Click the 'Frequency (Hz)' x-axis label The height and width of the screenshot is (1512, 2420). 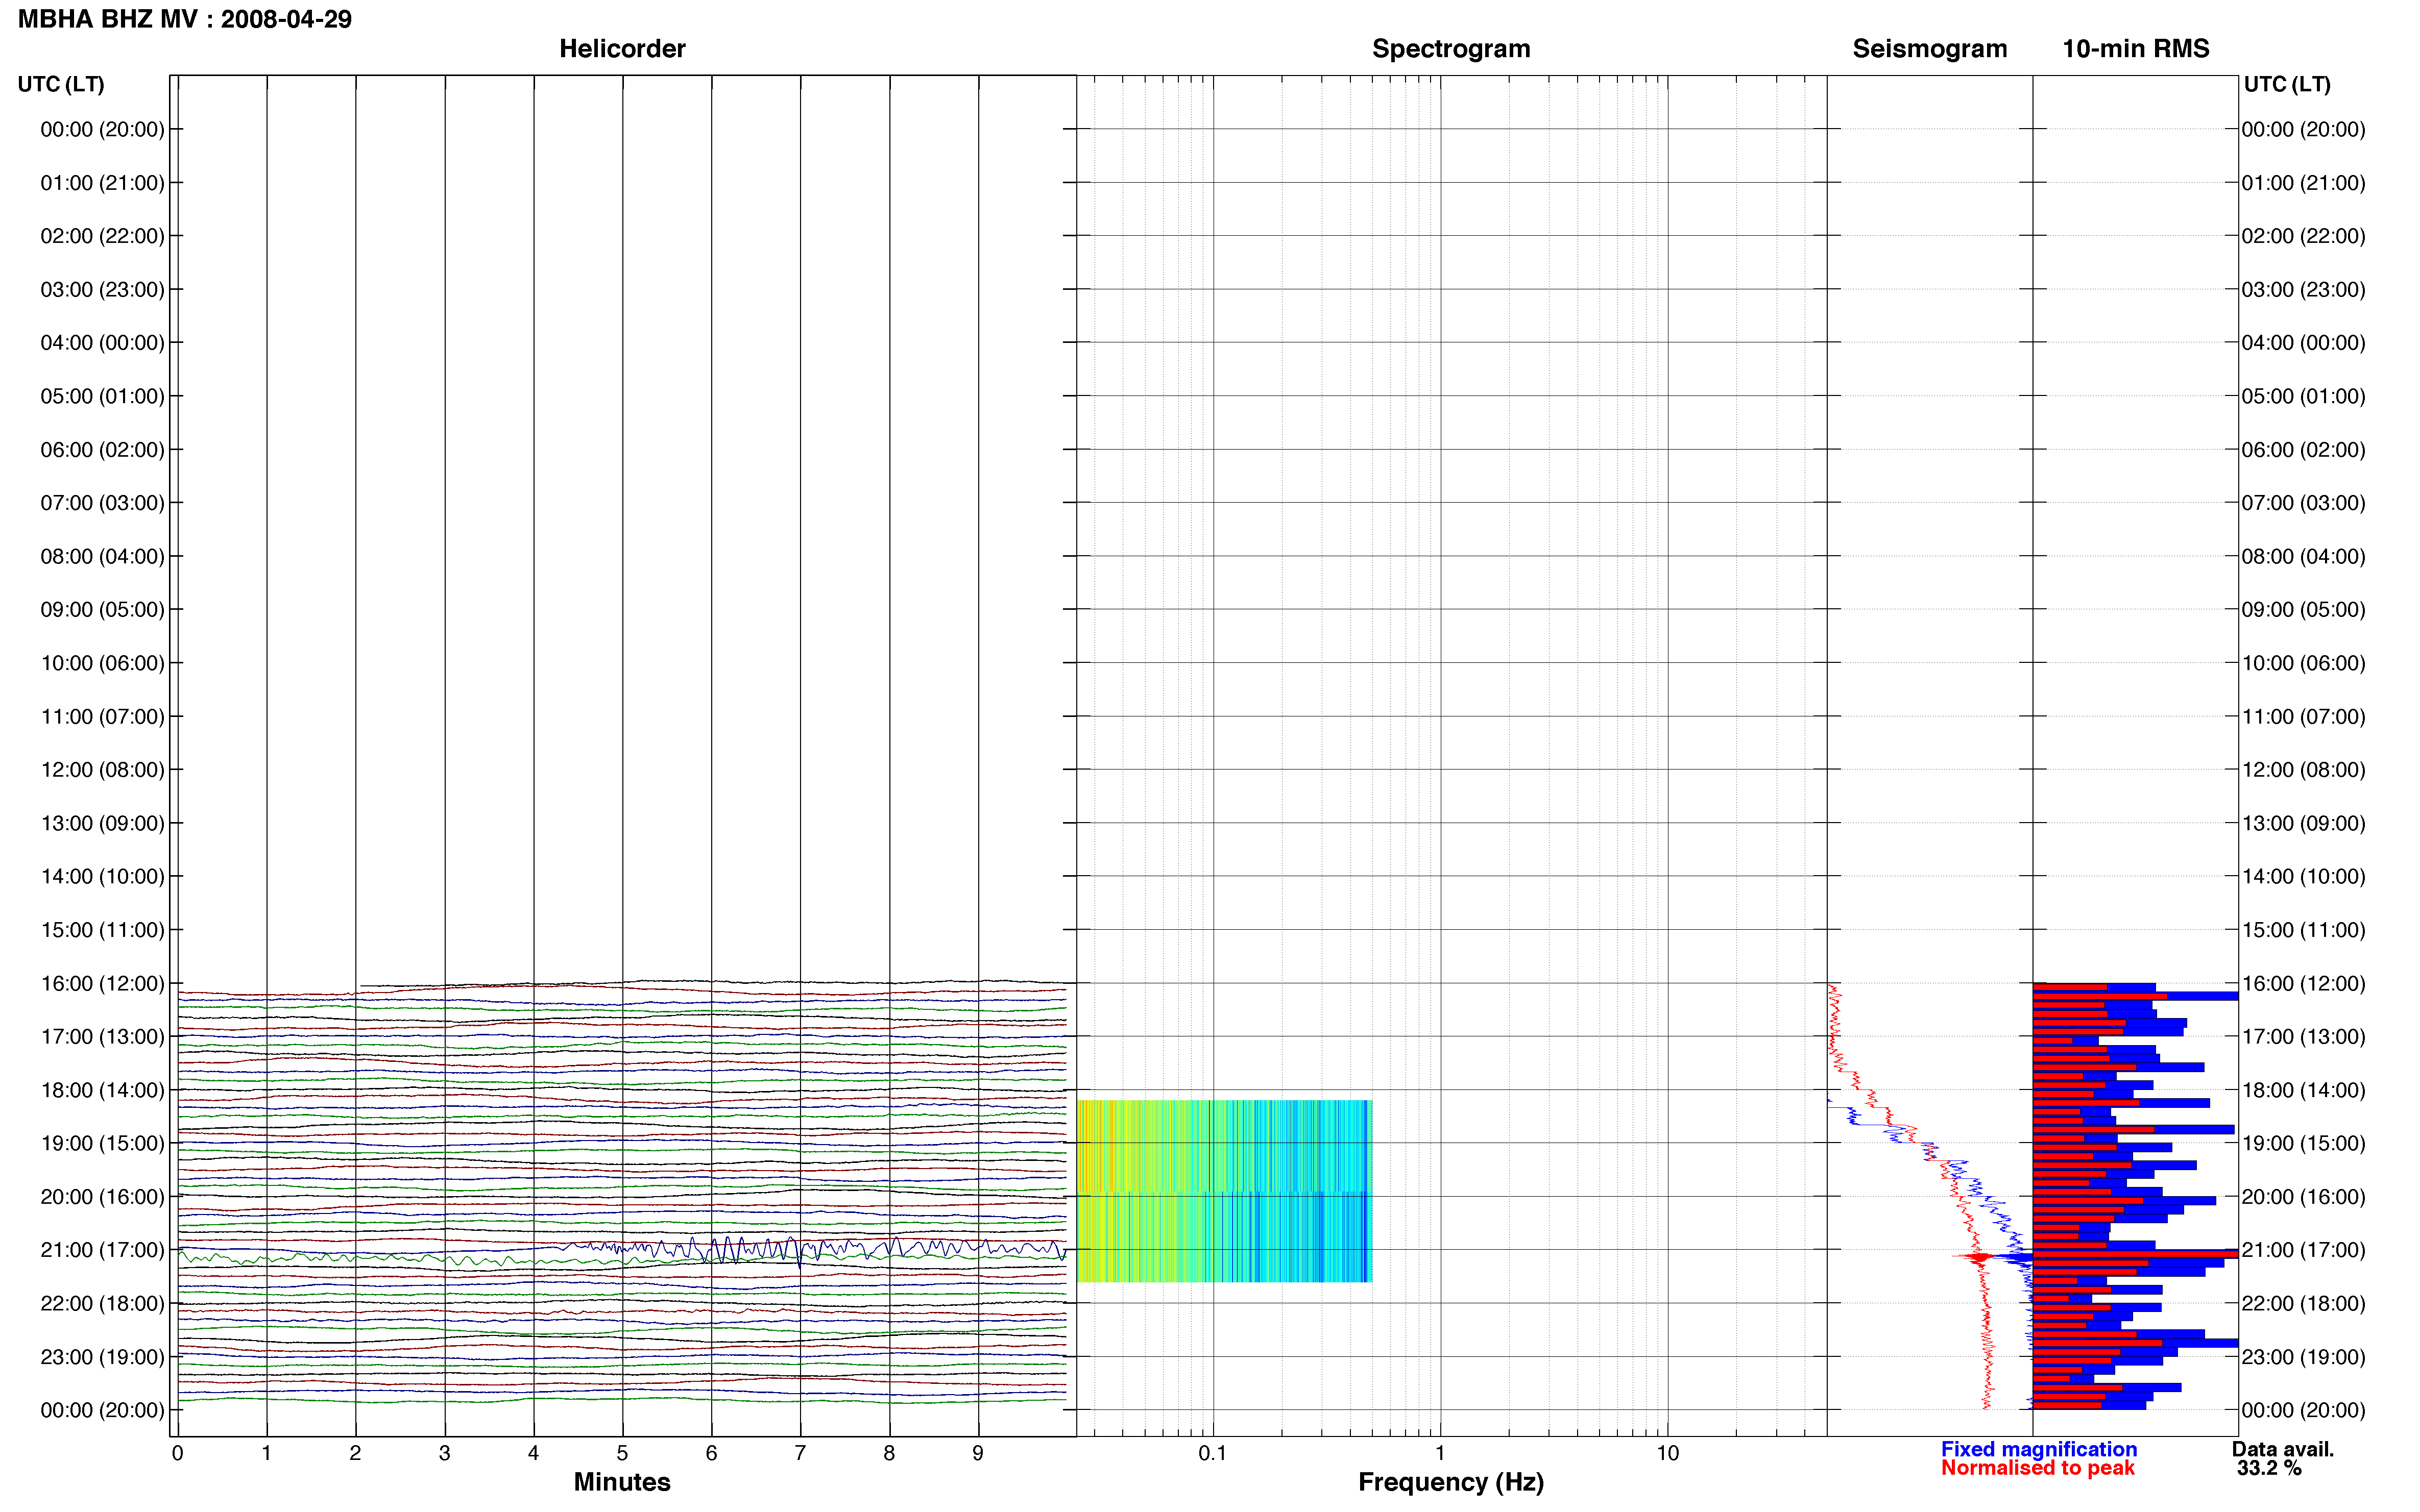coord(1450,1482)
